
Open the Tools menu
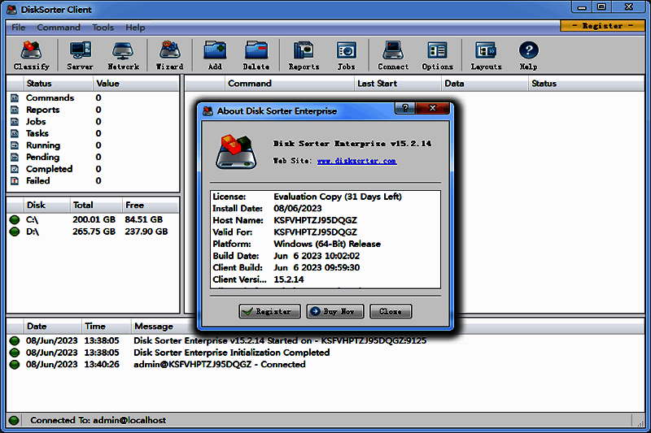pyautogui.click(x=103, y=28)
